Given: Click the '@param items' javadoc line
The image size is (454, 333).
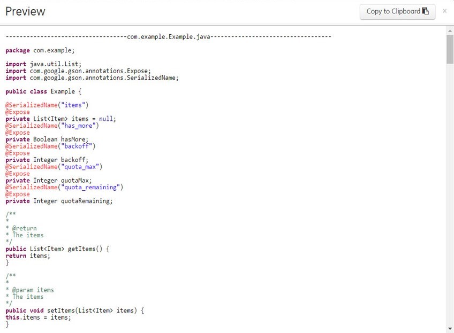Looking at the screenshot, I should pyautogui.click(x=29, y=290).
